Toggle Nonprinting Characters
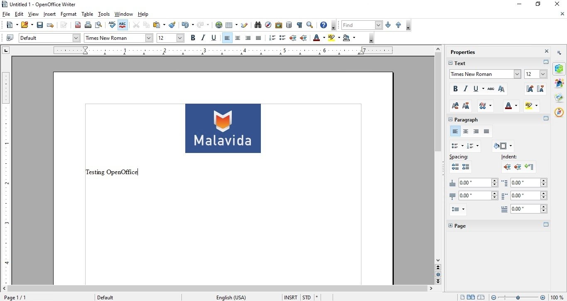Viewport: 567px width, 301px height. click(x=299, y=25)
